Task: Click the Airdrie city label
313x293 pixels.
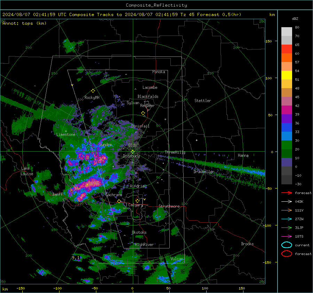Action: [137, 186]
